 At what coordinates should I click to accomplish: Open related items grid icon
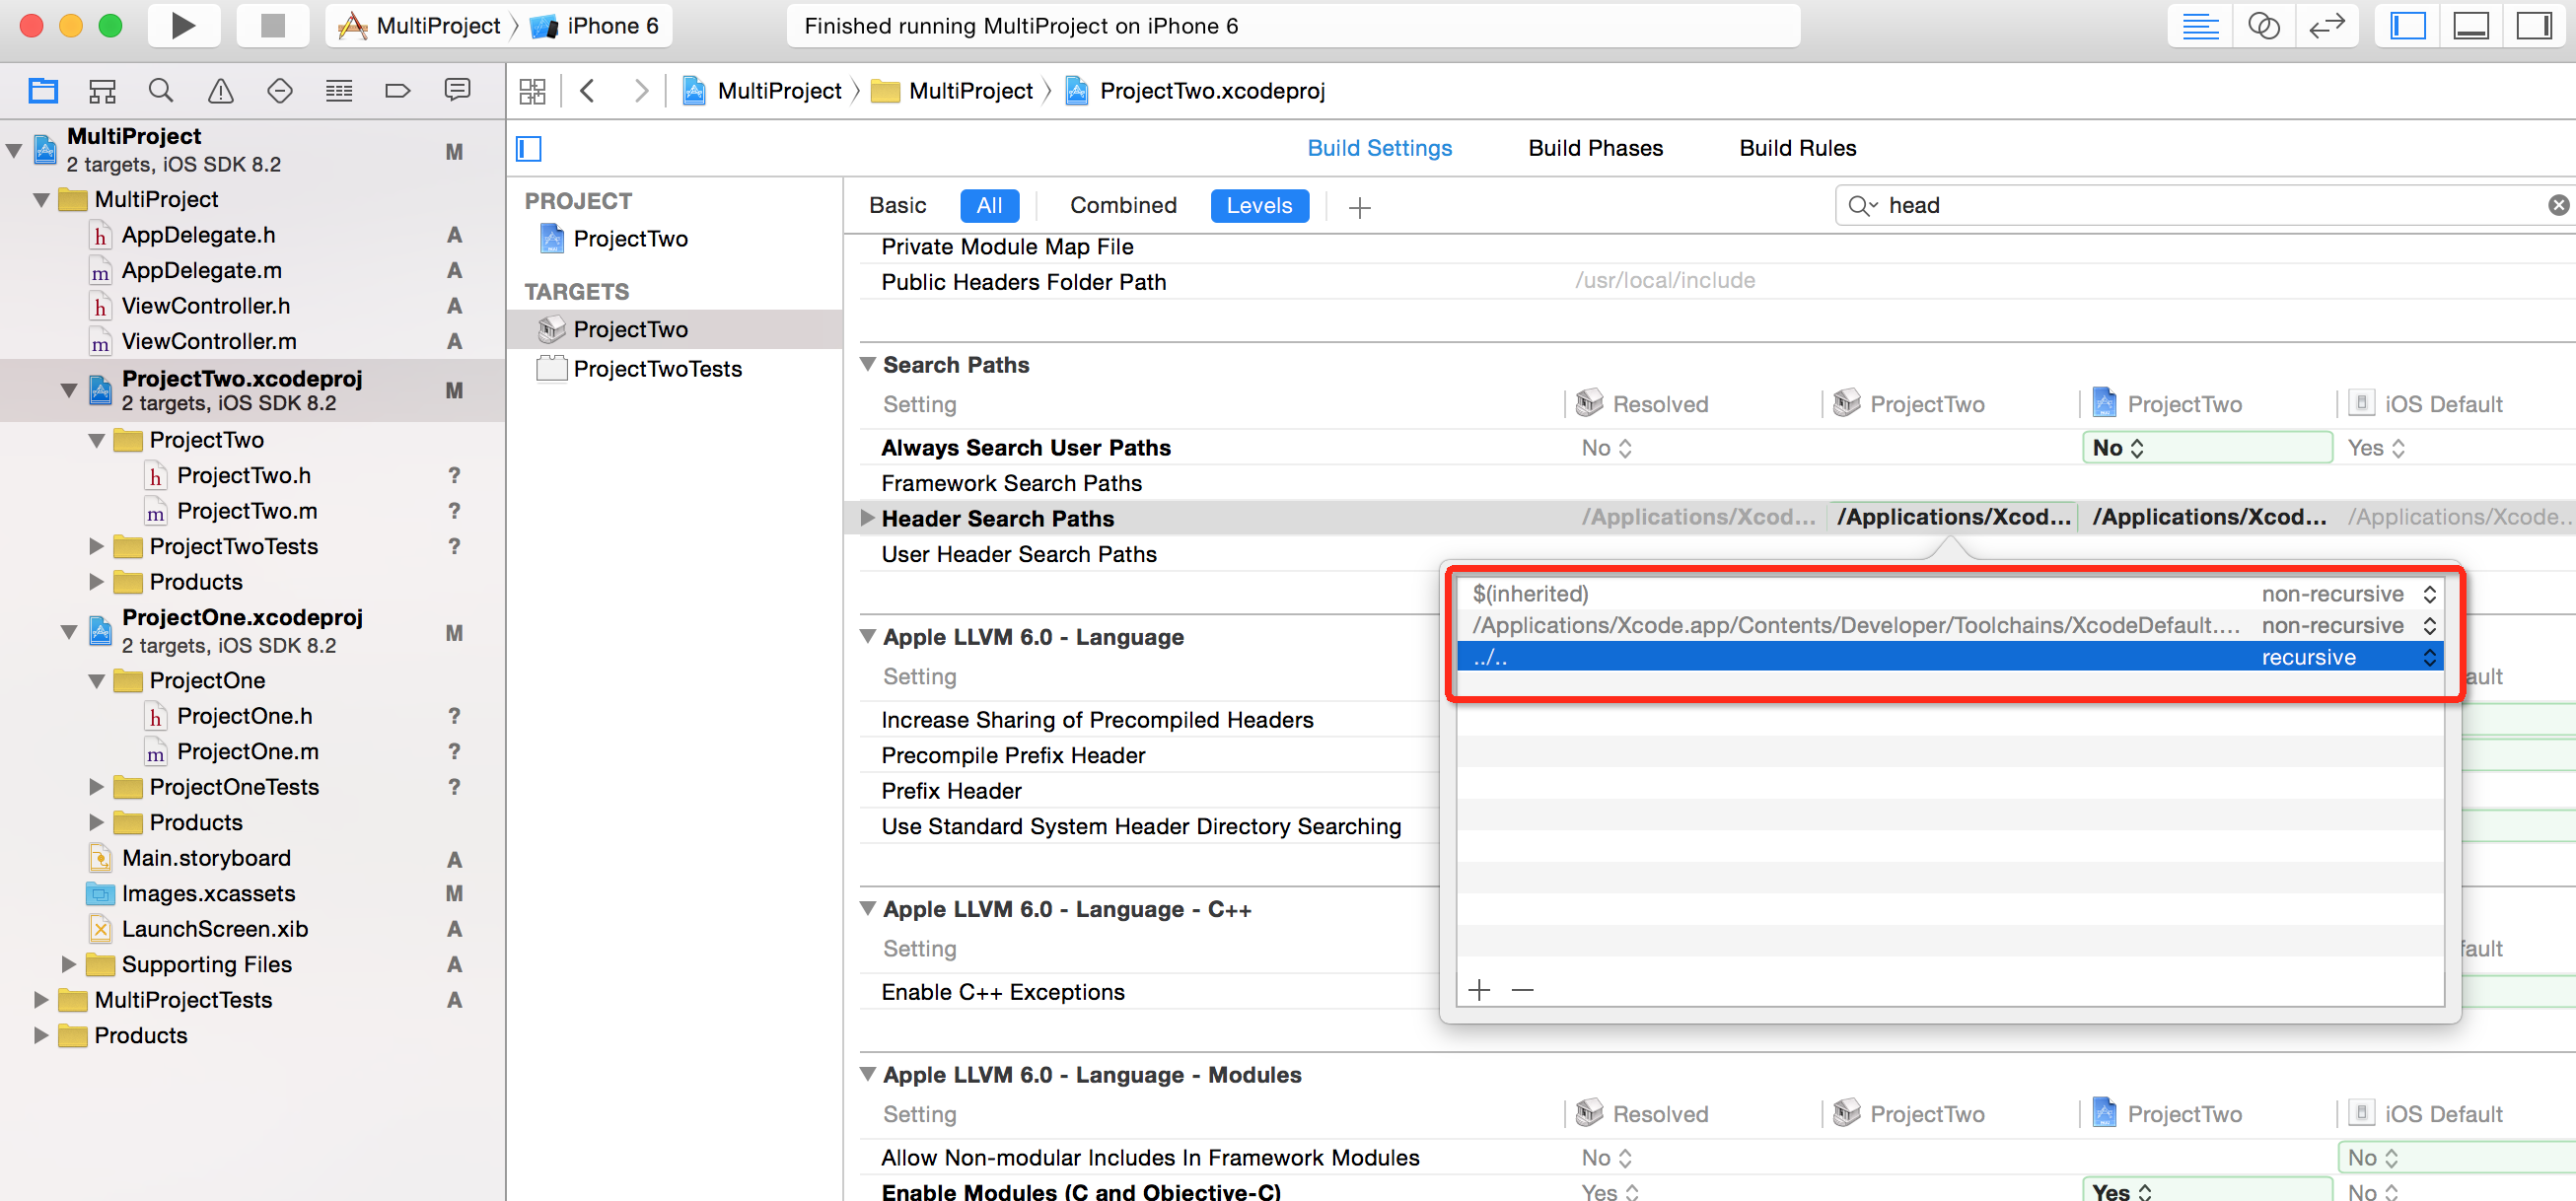pyautogui.click(x=532, y=91)
